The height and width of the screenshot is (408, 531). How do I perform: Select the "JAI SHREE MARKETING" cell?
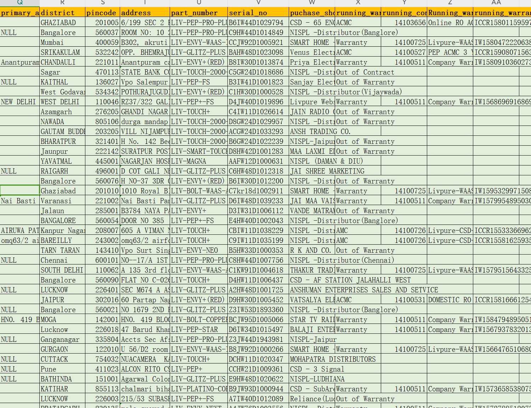[x=327, y=171]
